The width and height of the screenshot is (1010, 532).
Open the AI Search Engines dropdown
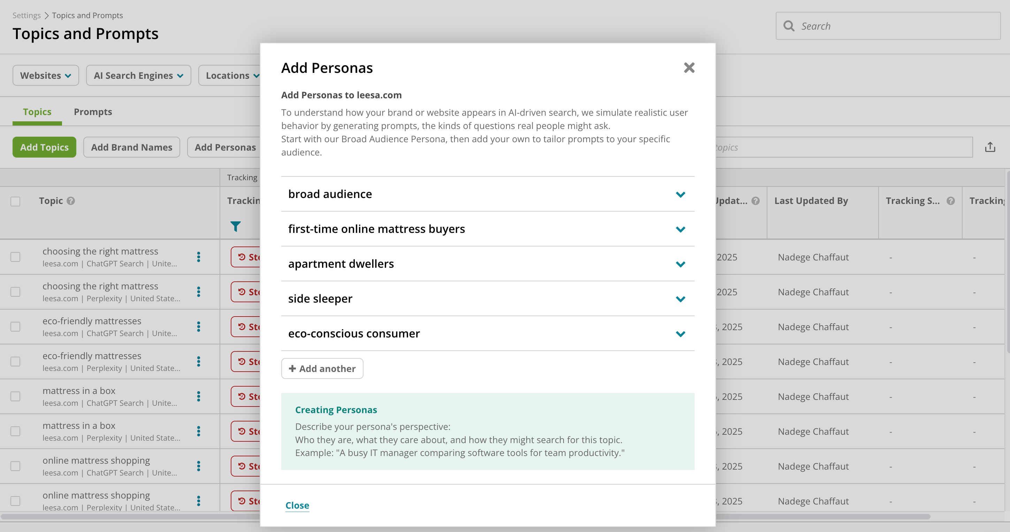[138, 75]
